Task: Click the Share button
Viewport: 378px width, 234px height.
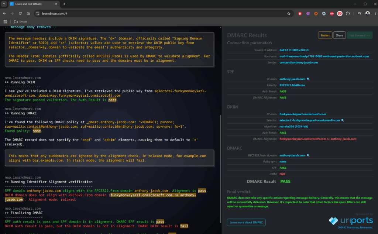Action: click(x=340, y=35)
